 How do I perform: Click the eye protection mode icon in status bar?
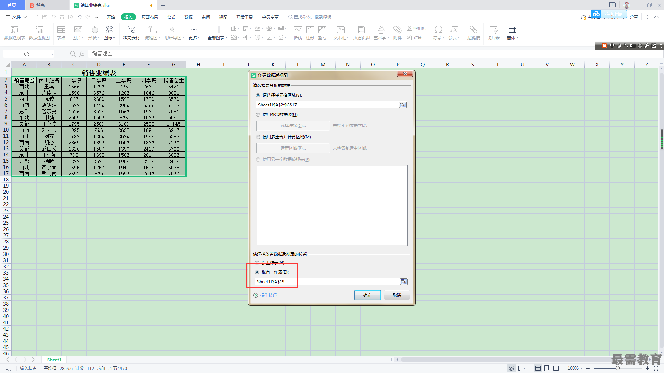pos(511,368)
